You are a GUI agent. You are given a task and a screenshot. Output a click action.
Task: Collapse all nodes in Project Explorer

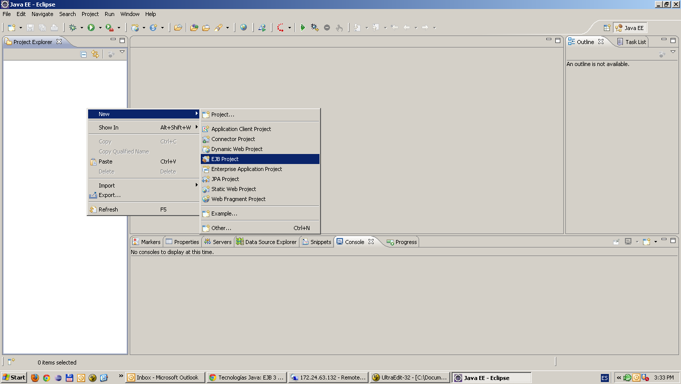point(84,54)
